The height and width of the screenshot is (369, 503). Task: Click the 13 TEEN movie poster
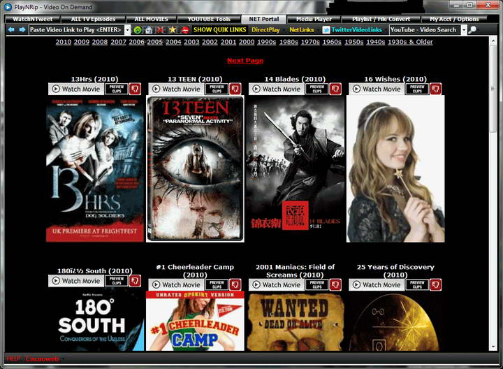coord(195,169)
